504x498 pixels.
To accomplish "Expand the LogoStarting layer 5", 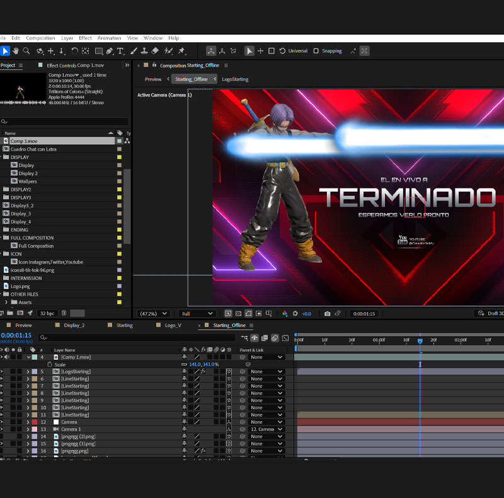I will click(x=28, y=371).
